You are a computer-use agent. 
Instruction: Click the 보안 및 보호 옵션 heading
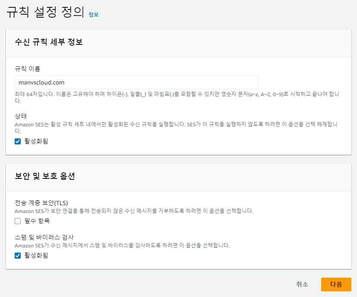coord(45,176)
